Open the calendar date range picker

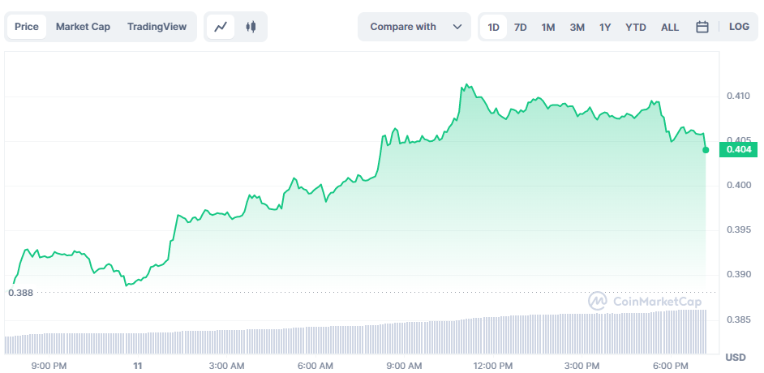pos(702,27)
